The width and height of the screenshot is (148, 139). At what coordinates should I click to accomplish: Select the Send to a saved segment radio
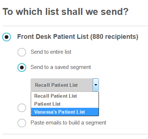[x=22, y=68]
